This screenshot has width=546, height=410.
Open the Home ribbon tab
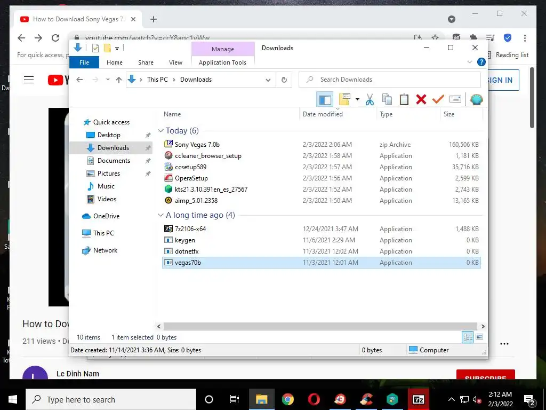point(115,62)
